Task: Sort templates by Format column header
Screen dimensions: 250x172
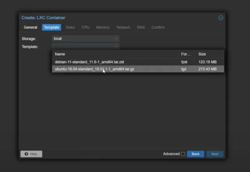Action: pos(186,54)
